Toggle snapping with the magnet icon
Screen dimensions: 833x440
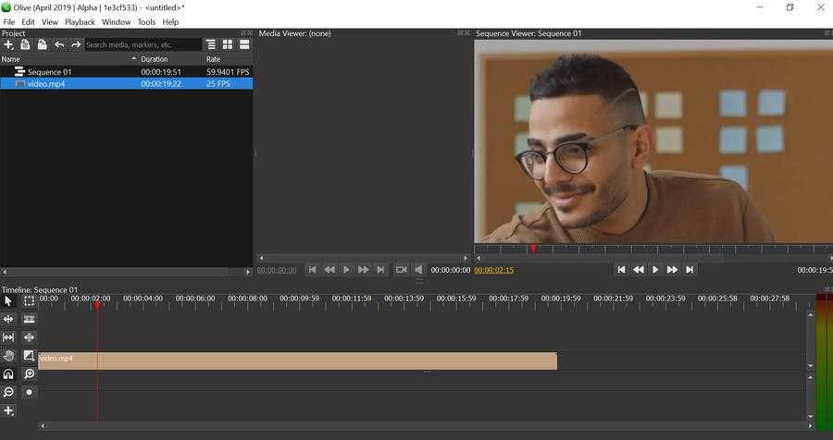8,374
